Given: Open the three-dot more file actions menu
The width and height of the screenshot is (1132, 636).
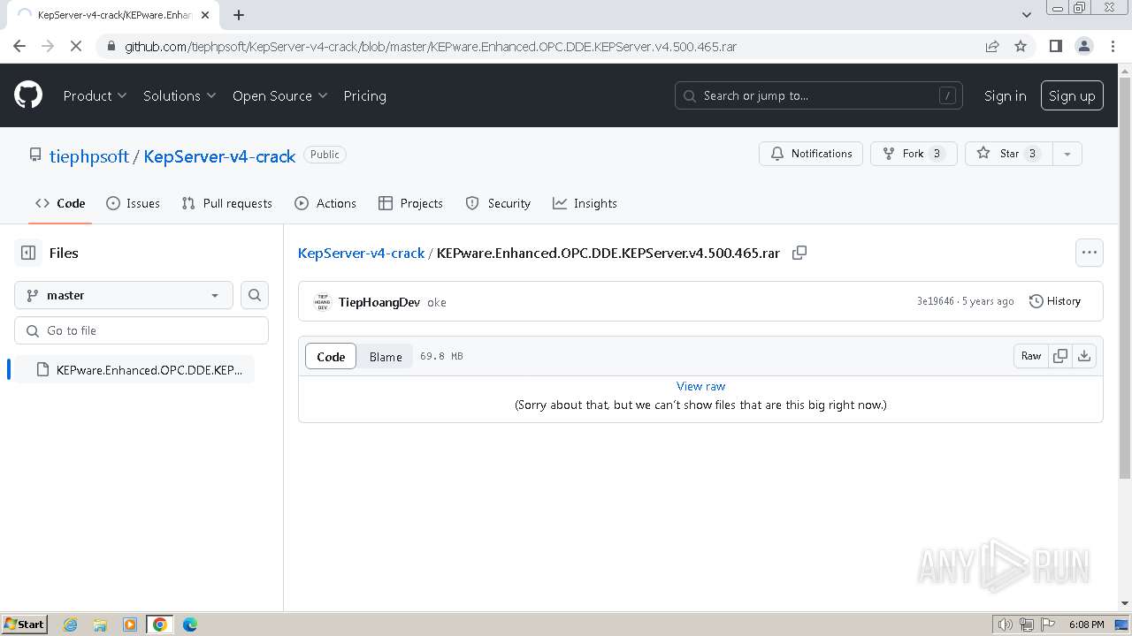Looking at the screenshot, I should (x=1090, y=253).
